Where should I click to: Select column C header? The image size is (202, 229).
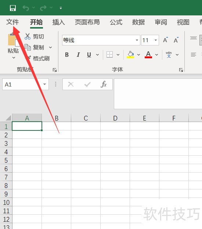[x=86, y=118]
